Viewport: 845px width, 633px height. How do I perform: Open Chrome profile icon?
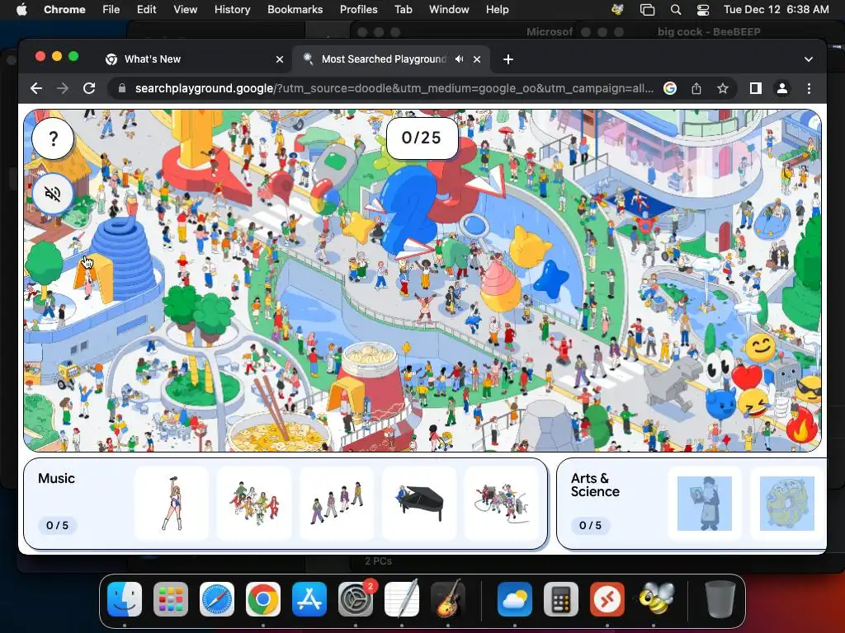[x=782, y=88]
